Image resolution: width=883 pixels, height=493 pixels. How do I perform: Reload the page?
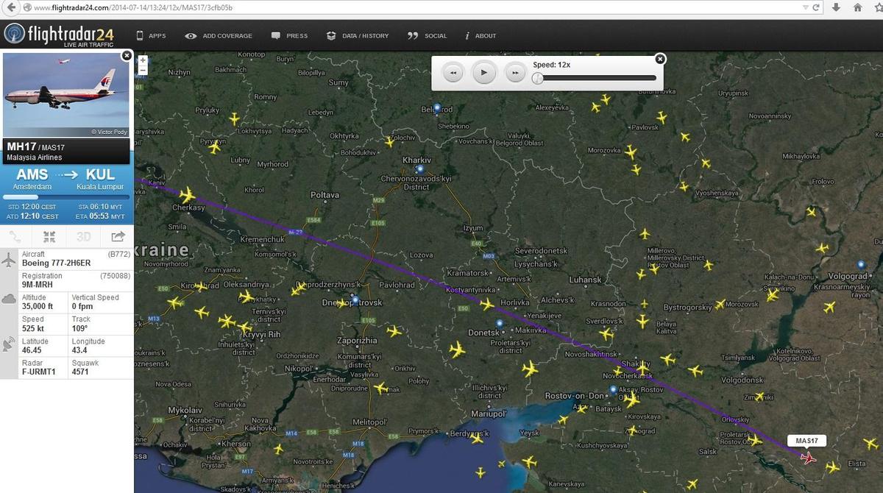pyautogui.click(x=815, y=7)
